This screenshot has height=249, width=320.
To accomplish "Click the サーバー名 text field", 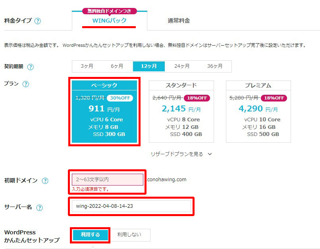I will 131,206.
